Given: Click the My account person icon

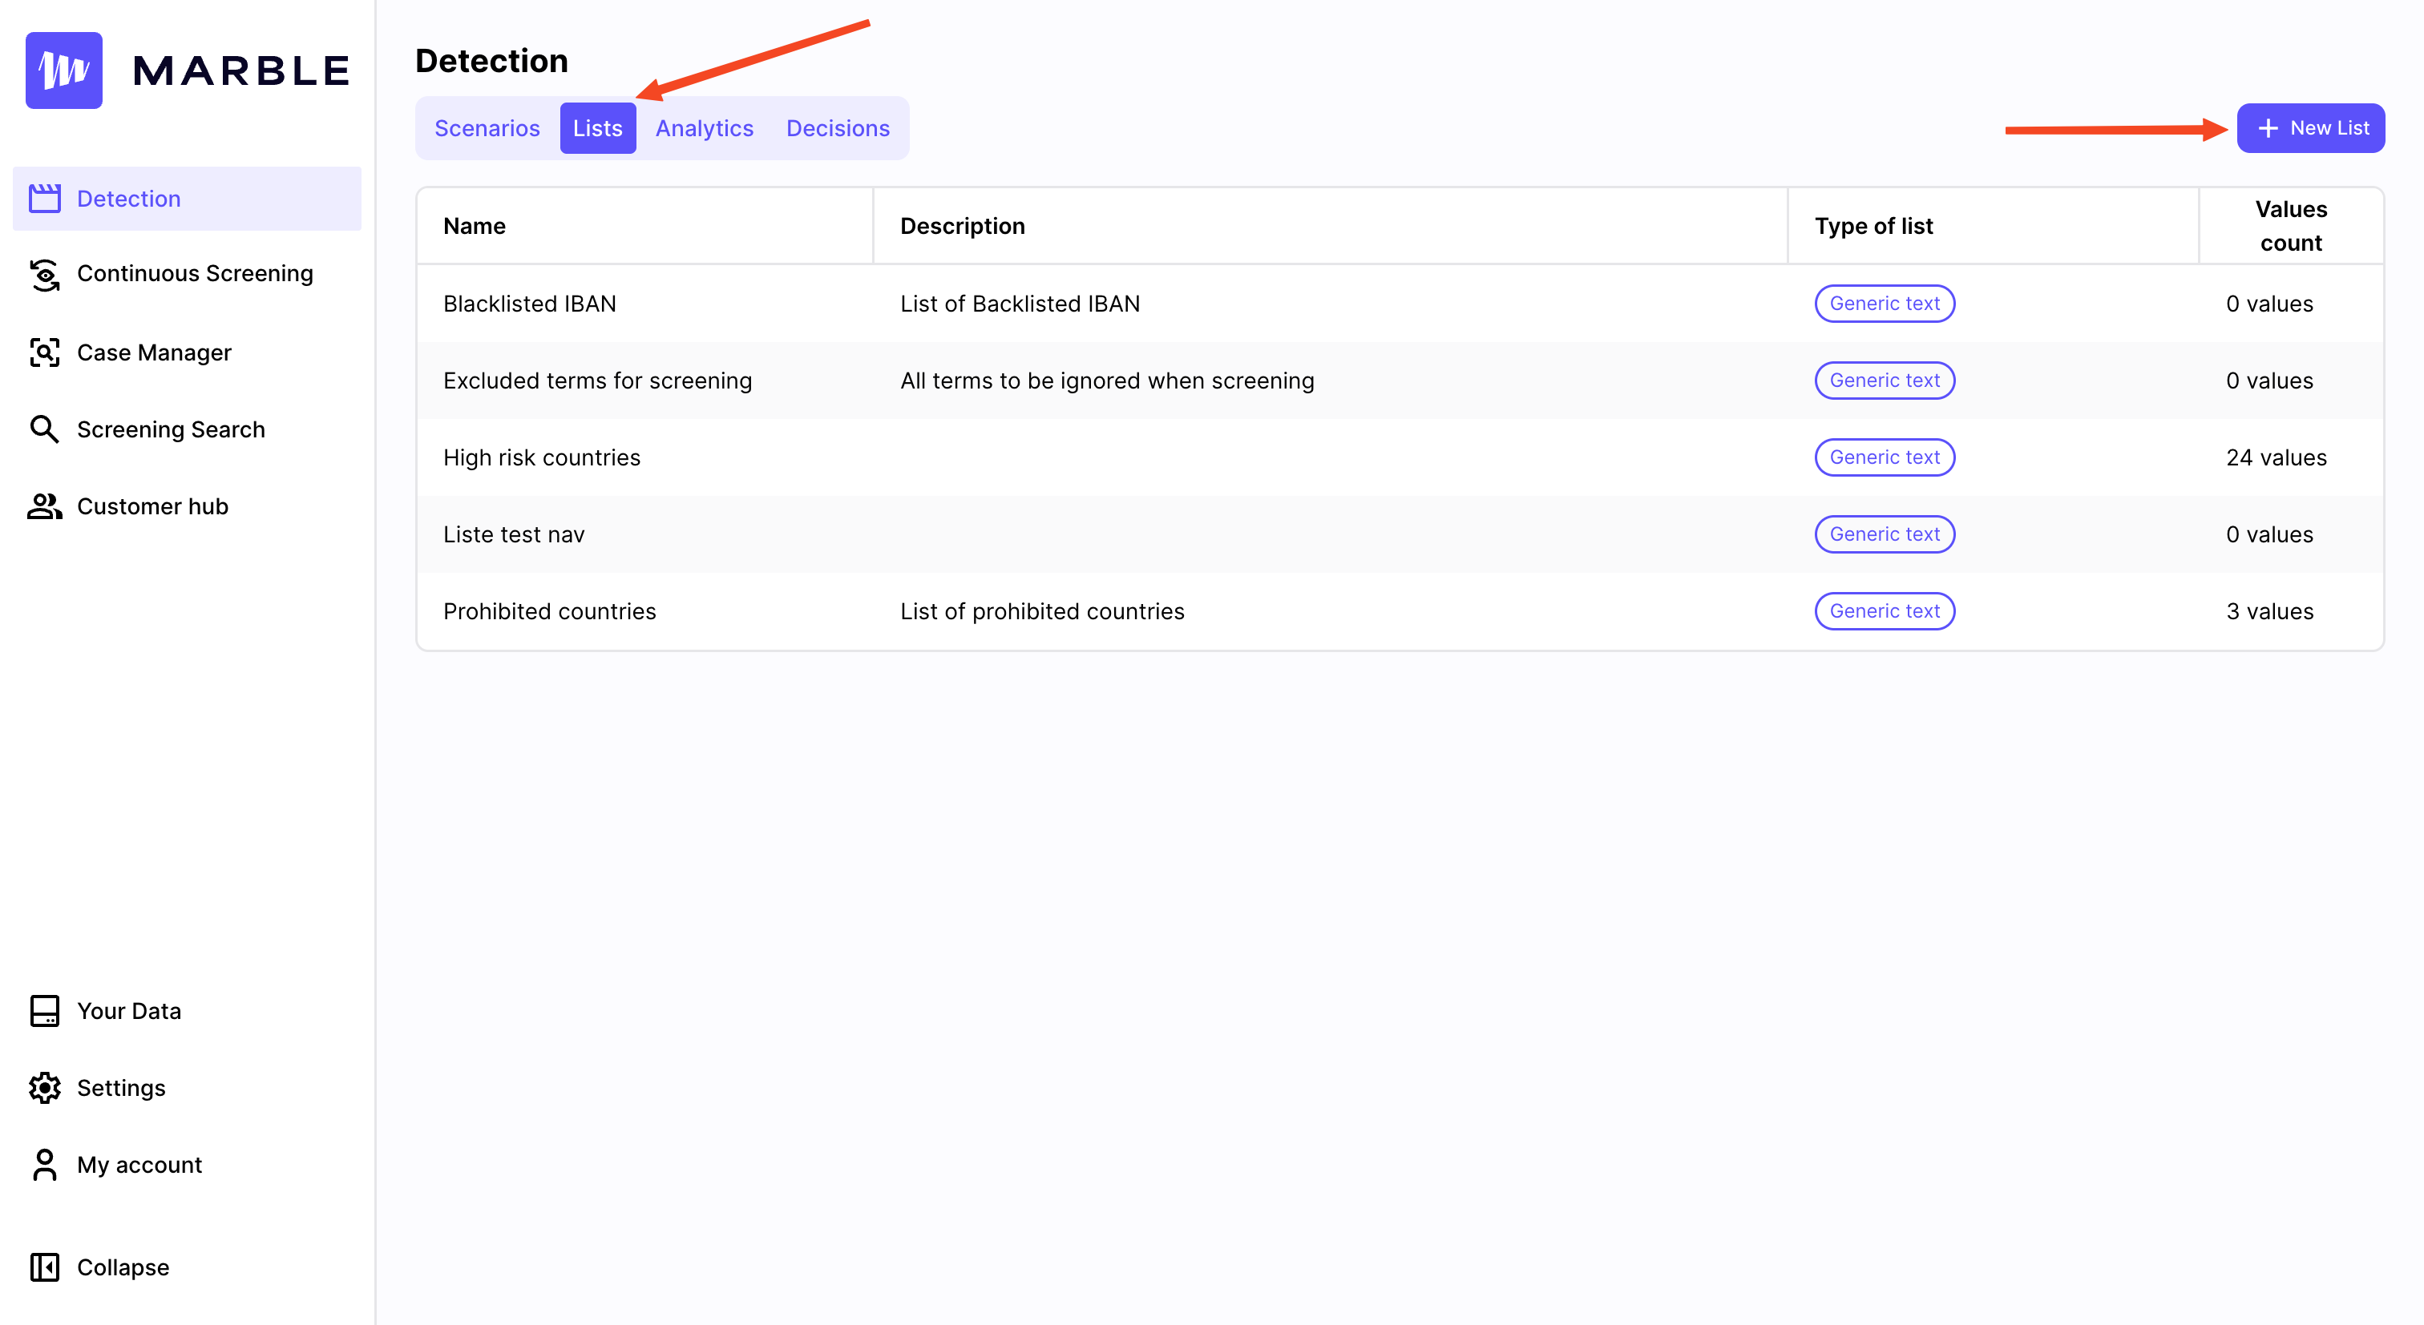Looking at the screenshot, I should click(44, 1165).
